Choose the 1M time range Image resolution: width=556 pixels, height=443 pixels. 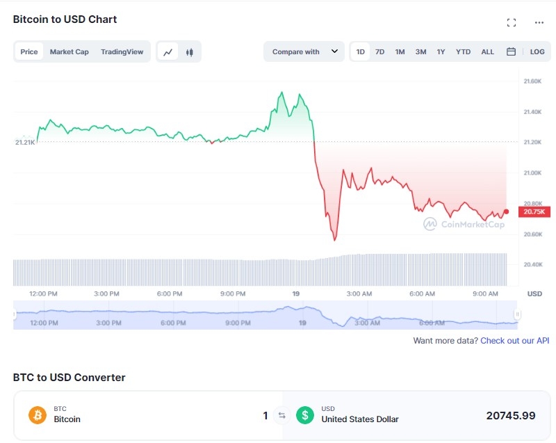[x=400, y=51]
